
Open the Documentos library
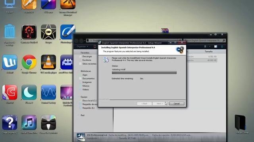click(x=88, y=78)
